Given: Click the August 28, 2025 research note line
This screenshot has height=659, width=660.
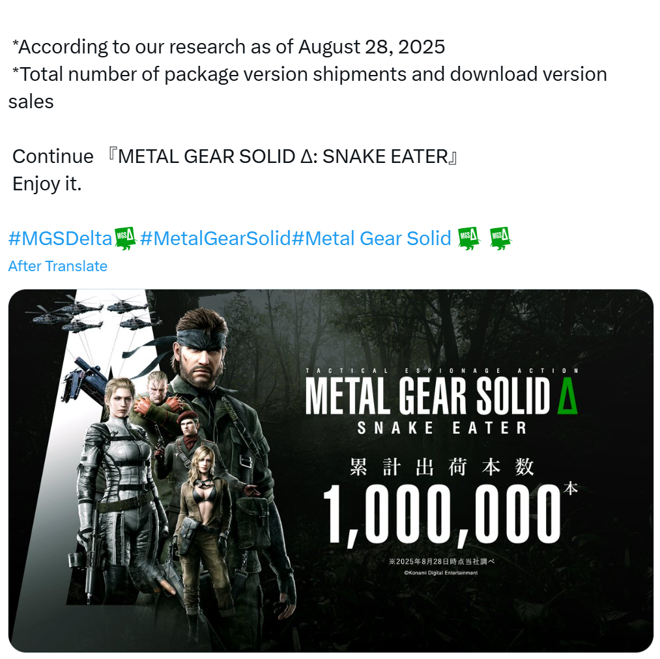Looking at the screenshot, I should point(229,47).
